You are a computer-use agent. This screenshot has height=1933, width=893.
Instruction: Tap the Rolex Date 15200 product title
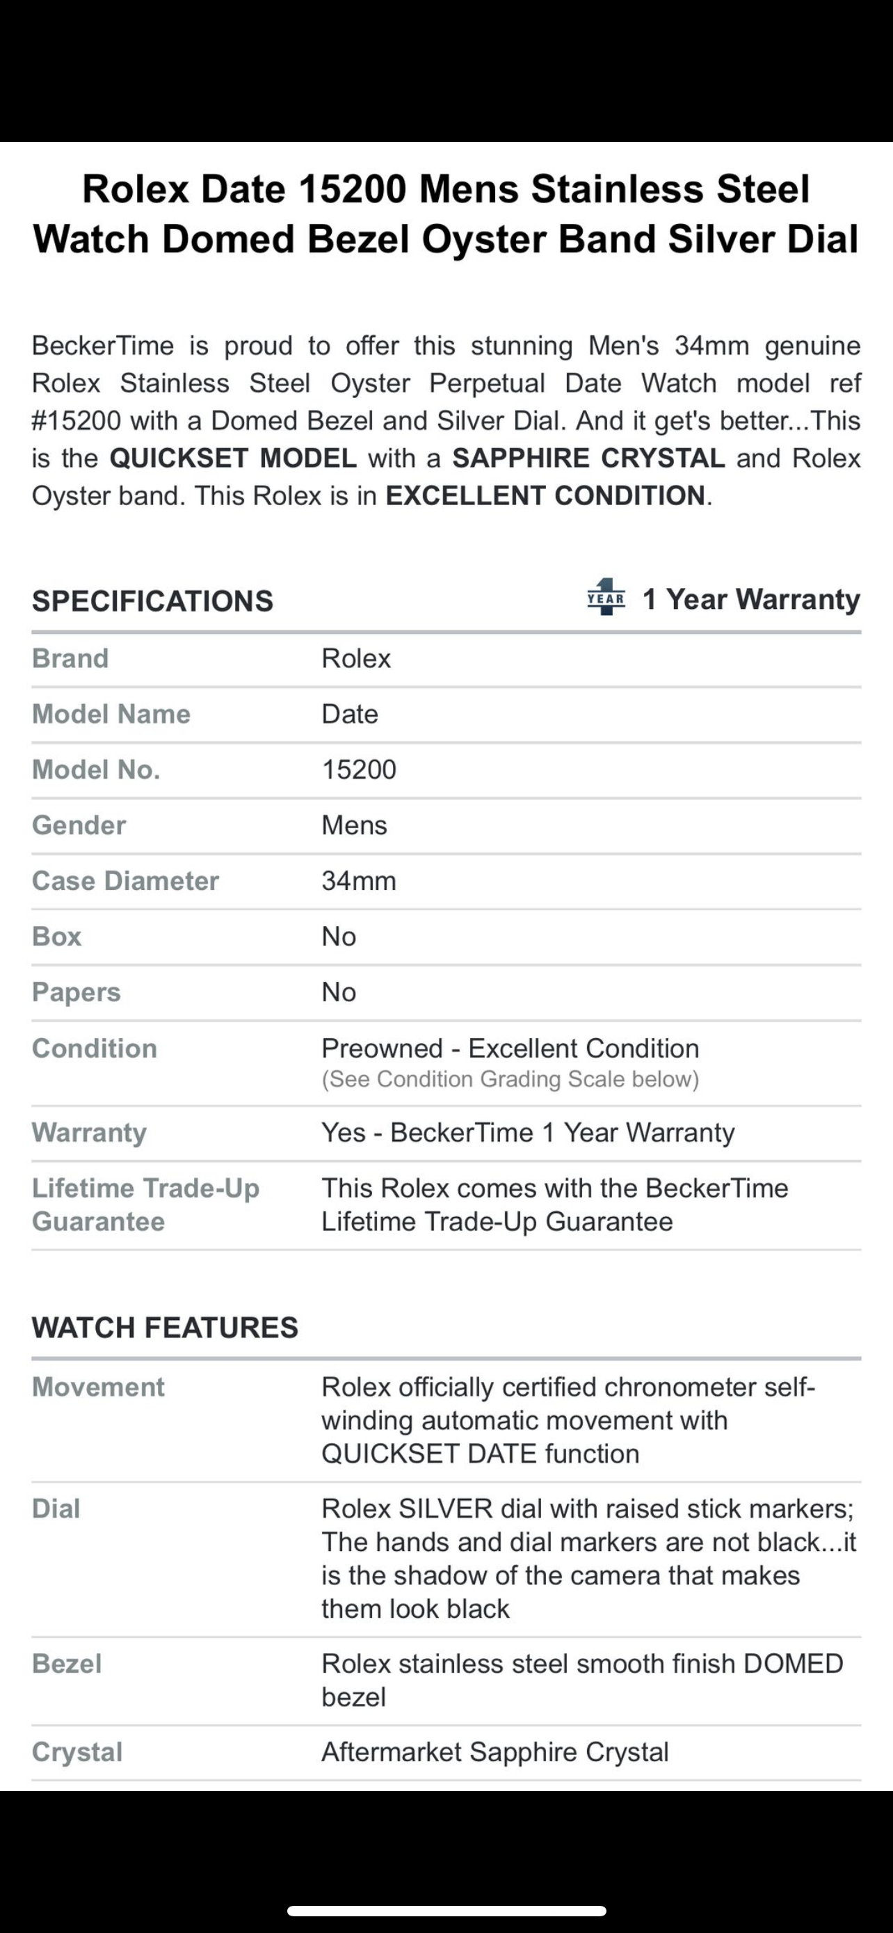click(446, 213)
